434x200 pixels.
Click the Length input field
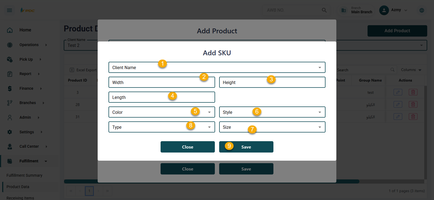click(162, 97)
